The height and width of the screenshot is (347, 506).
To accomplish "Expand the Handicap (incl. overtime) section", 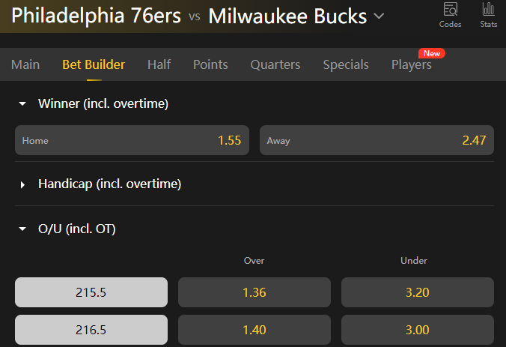I will coord(22,184).
